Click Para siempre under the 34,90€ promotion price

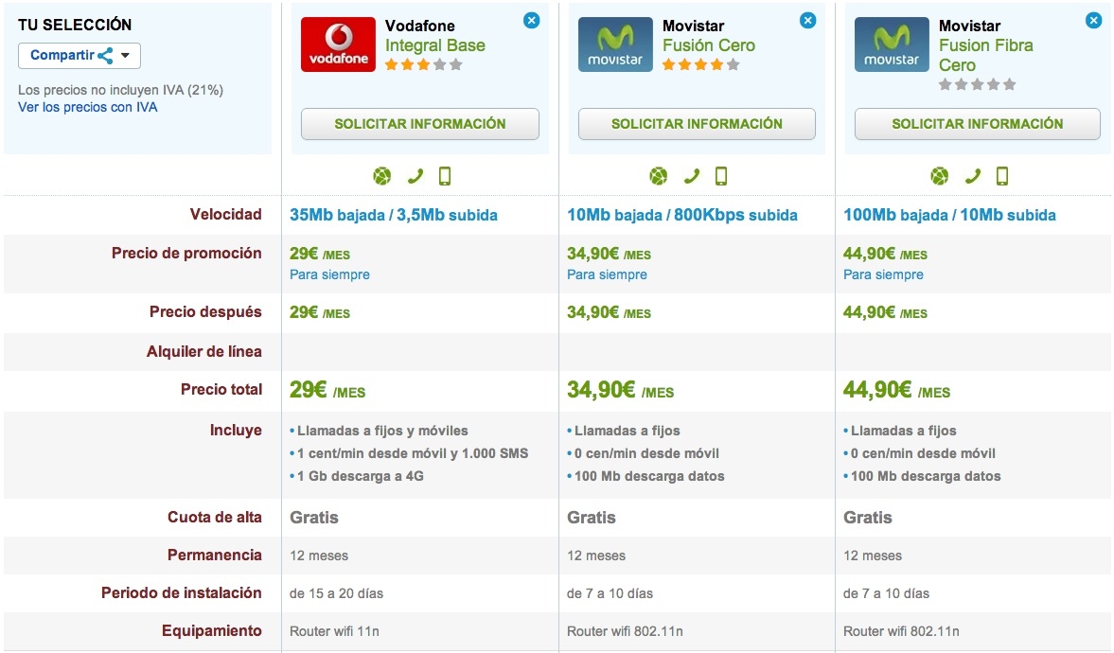coord(607,275)
